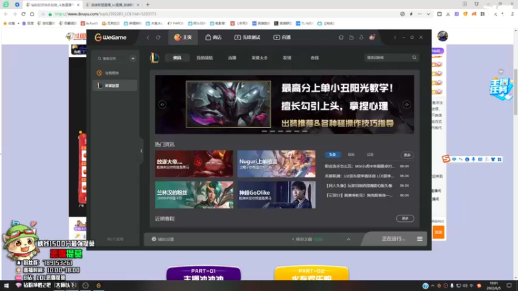Open the AcFun bookmark

(x=89, y=23)
